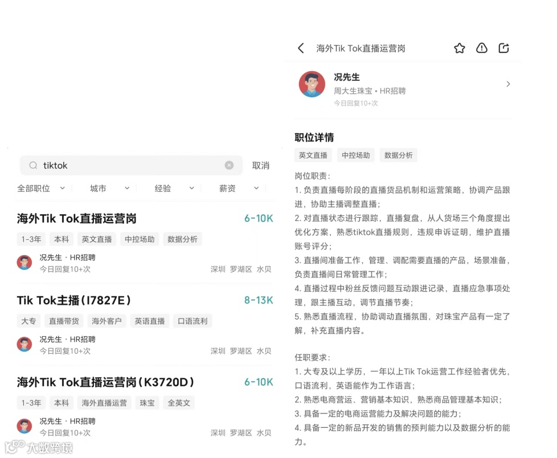Open the Tik Tok主播(I7827E) listing
557x458 pixels.
tap(74, 301)
